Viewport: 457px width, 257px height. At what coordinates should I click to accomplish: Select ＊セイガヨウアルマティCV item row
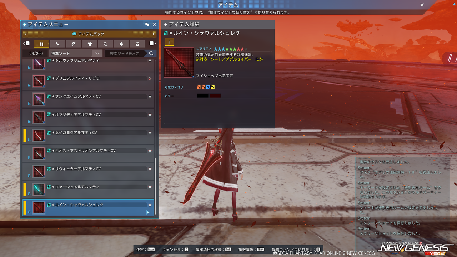[89, 135]
